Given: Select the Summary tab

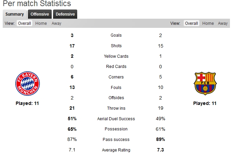Looking at the screenshot, I should pos(15,14).
